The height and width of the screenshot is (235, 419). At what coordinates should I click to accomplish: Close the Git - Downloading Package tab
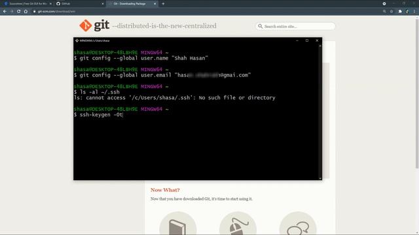pyautogui.click(x=155, y=4)
